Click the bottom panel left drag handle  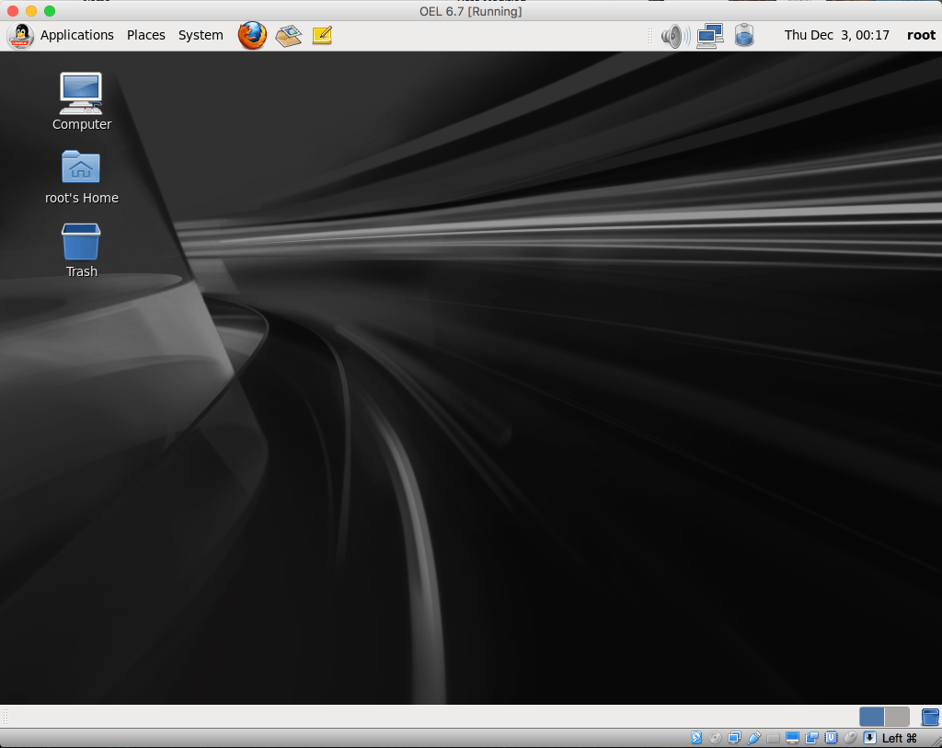point(5,717)
